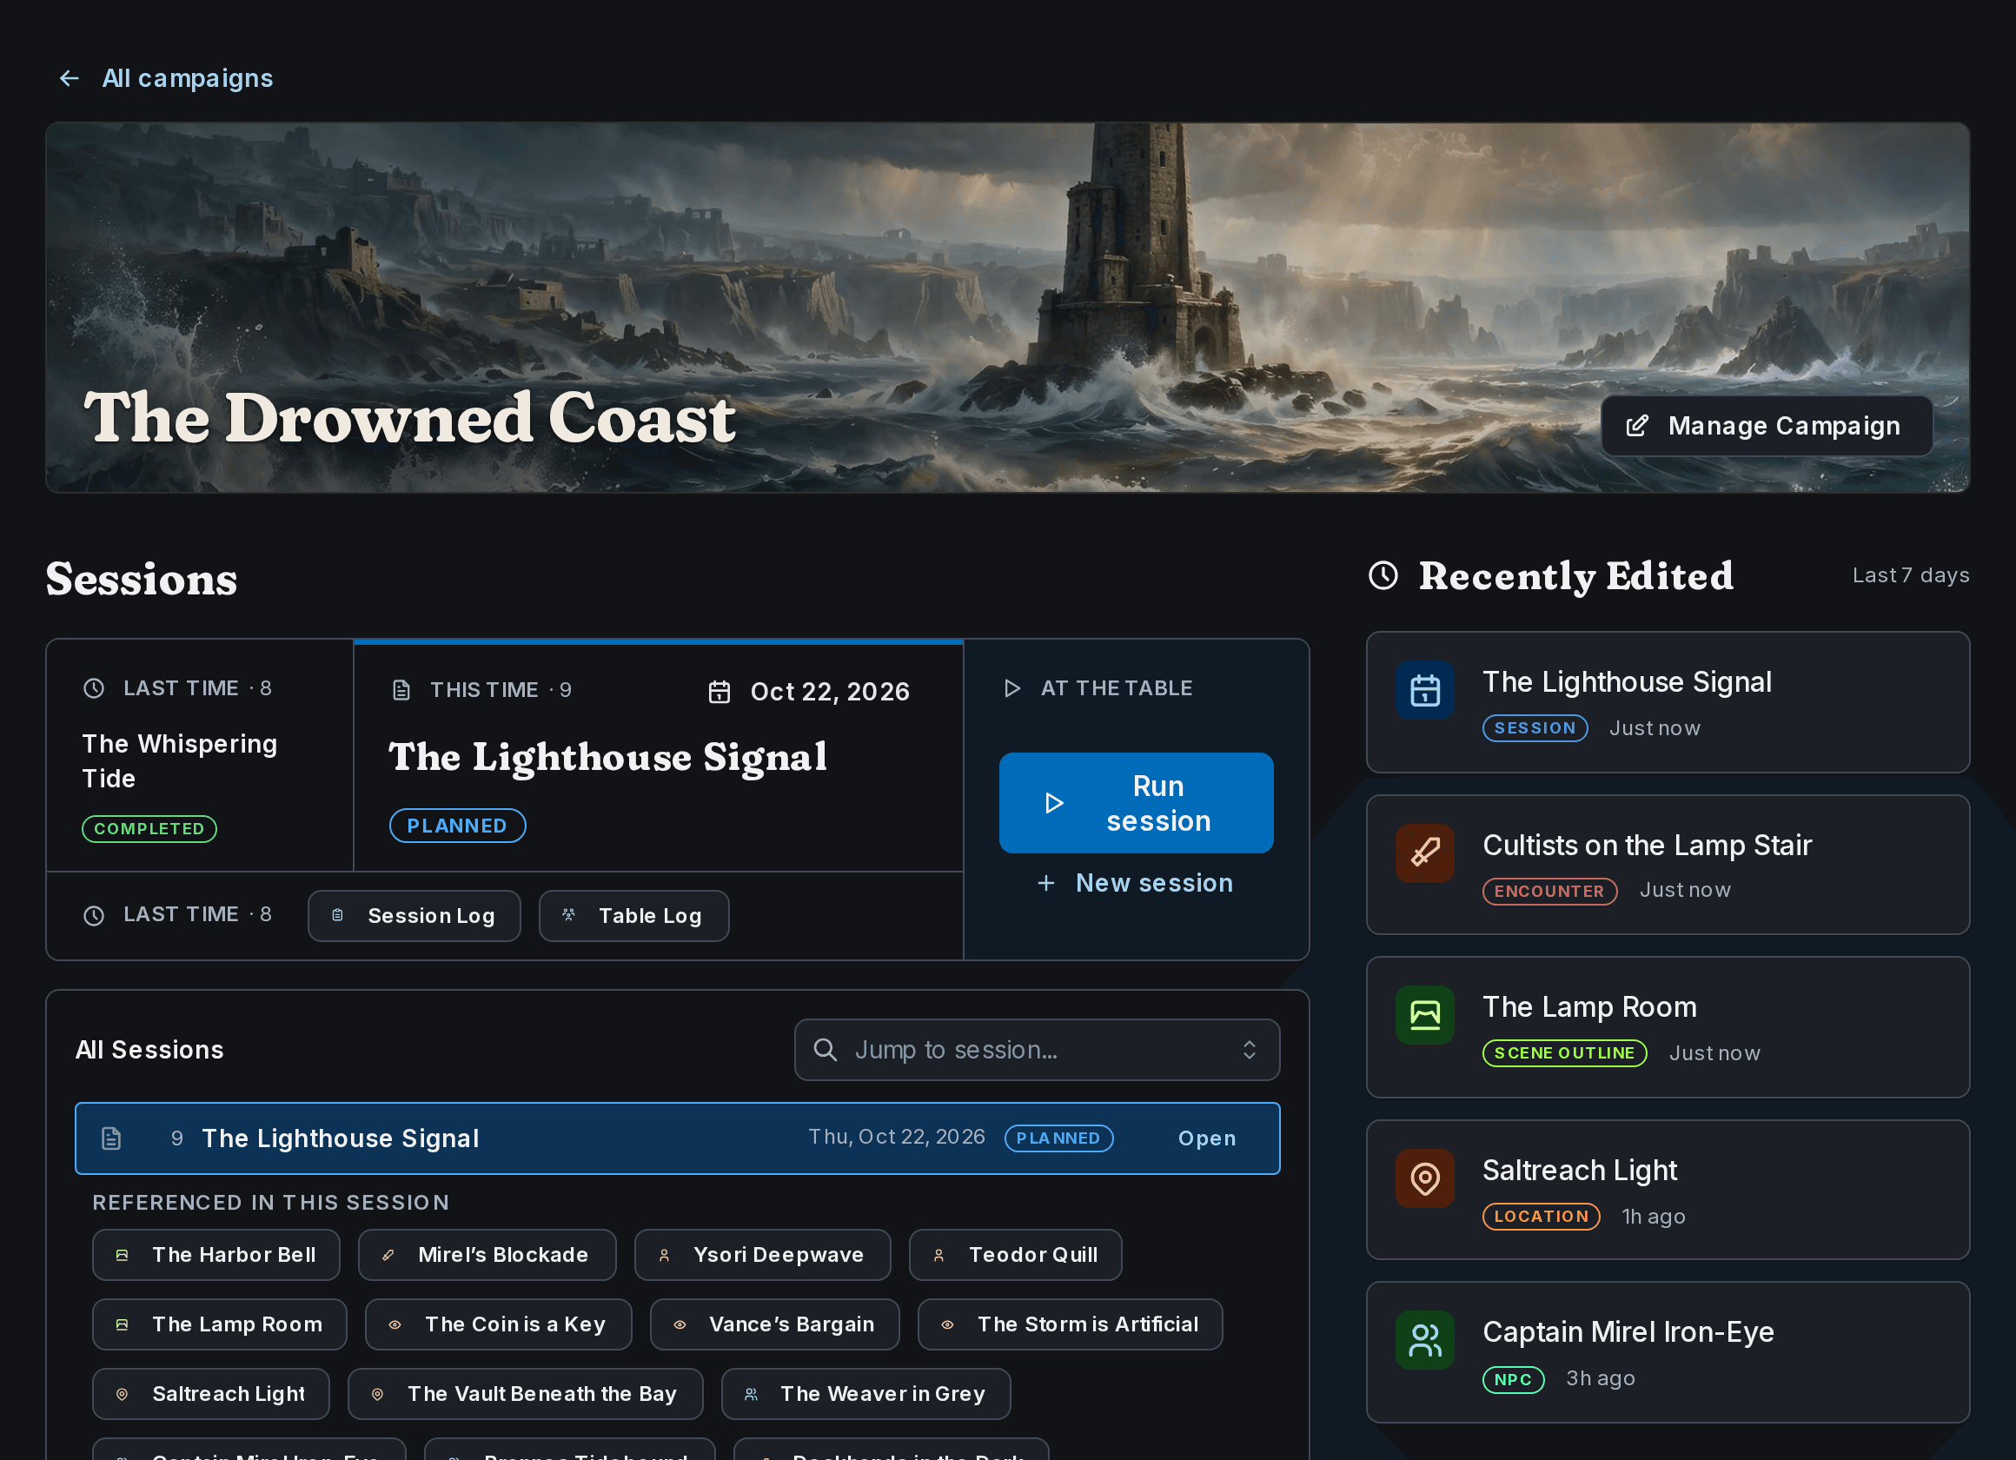Open the Lighthouse Signal session via Open
The image size is (2016, 1460).
1206,1138
